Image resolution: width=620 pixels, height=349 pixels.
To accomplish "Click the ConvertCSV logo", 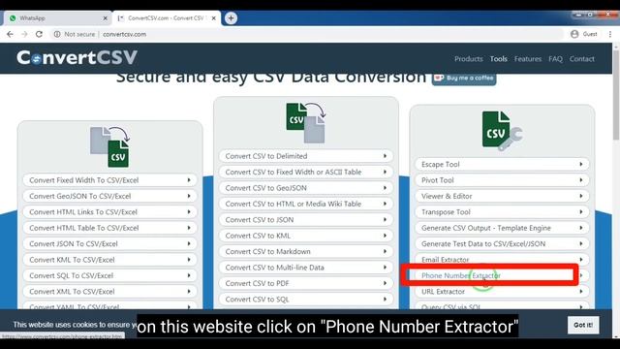I will 77,58.
